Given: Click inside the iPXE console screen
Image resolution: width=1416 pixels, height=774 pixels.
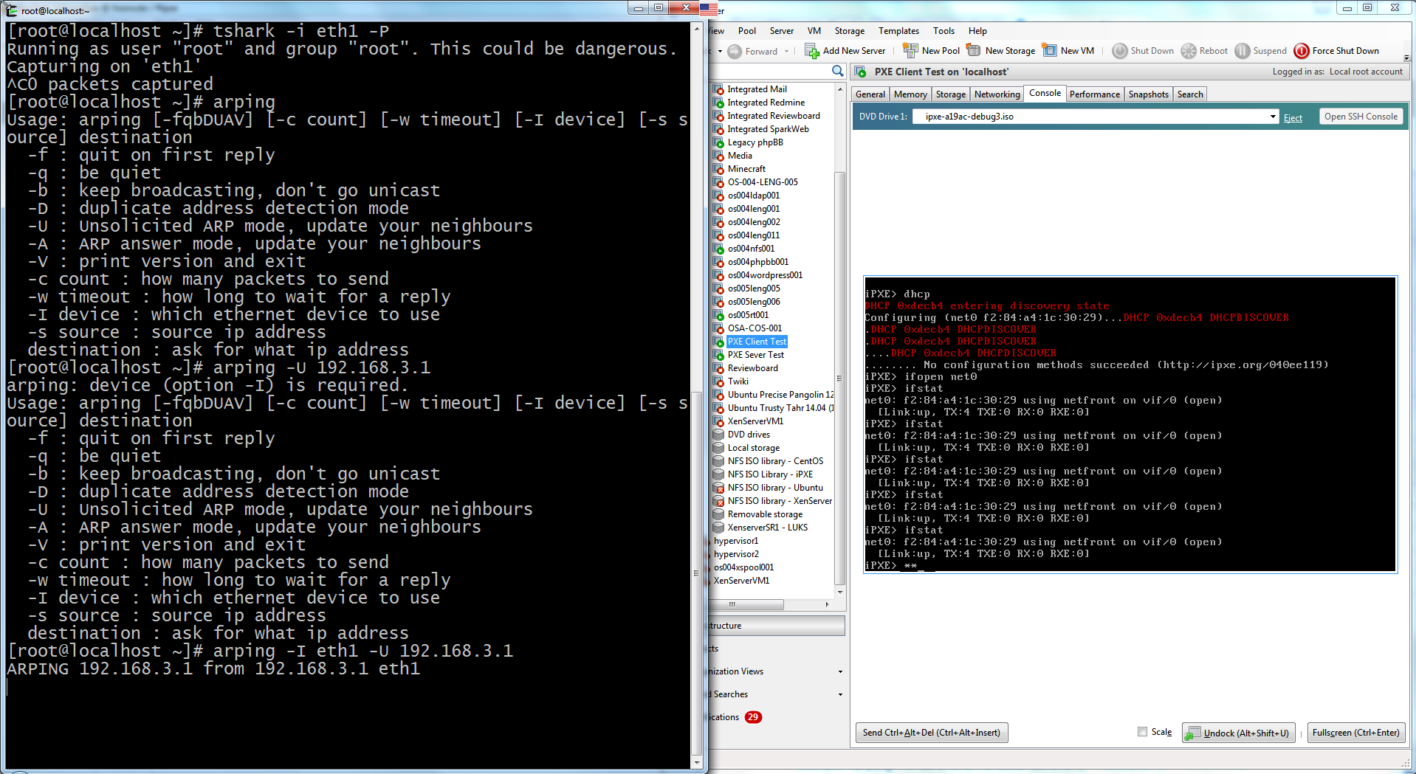Looking at the screenshot, I should [x=1130, y=424].
